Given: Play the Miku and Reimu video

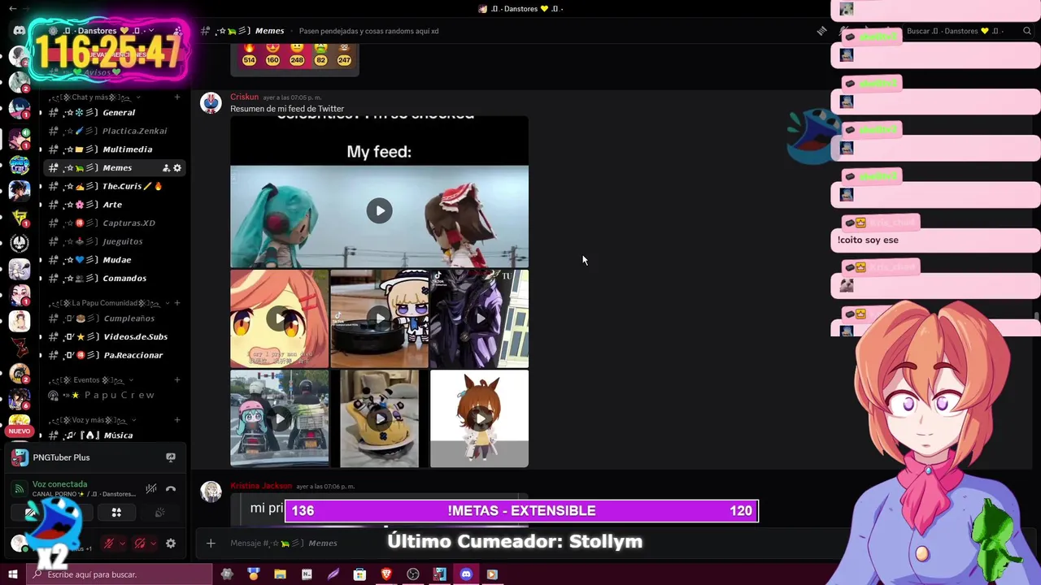Looking at the screenshot, I should pyautogui.click(x=379, y=211).
